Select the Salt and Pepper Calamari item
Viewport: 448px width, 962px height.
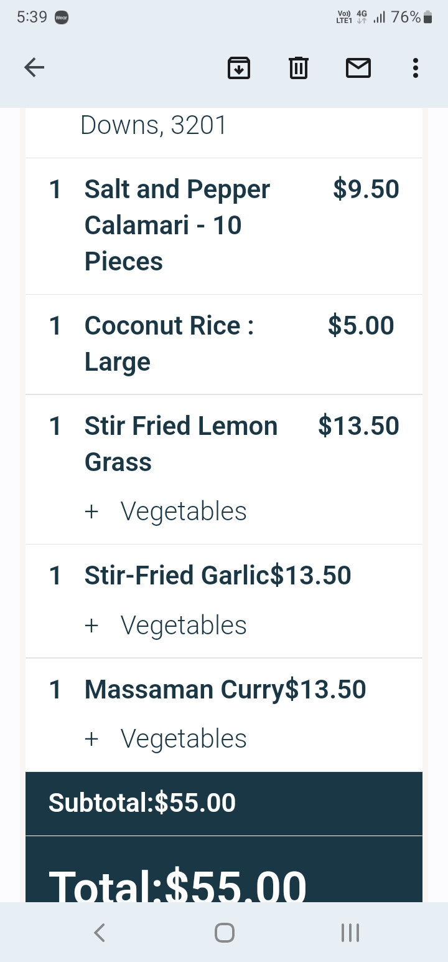177,225
